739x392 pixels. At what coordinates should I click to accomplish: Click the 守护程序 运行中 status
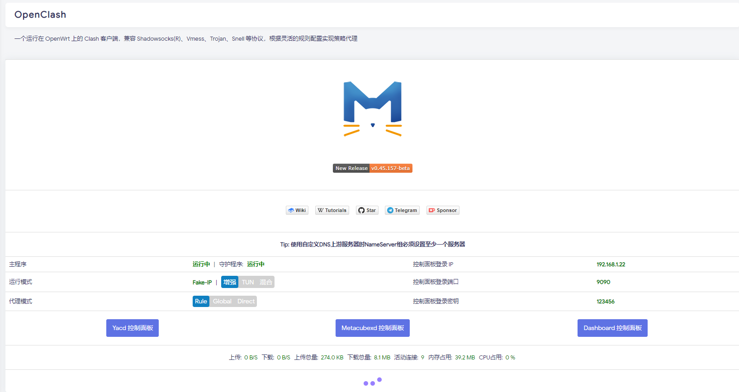pos(256,264)
